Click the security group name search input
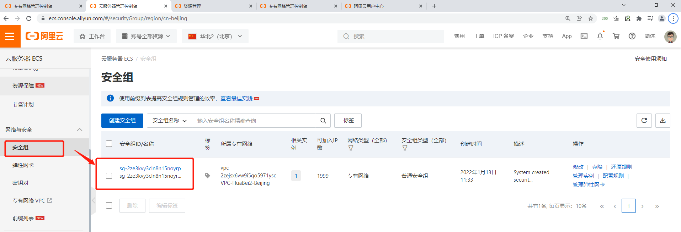This screenshot has width=681, height=232. click(254, 121)
